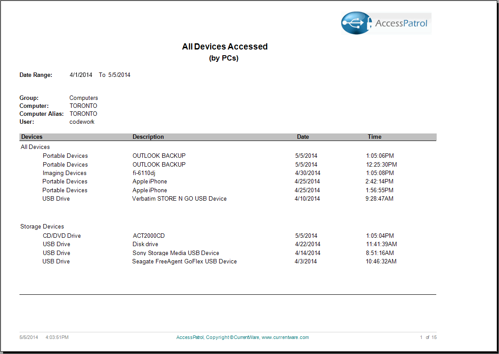Click the ACT2000CD description

click(149, 236)
